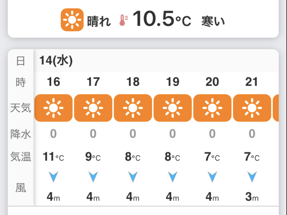Click the 寒い comfort label
This screenshot has height=215, width=287.
[213, 21]
